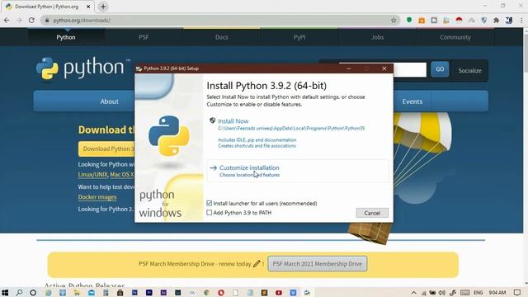The height and width of the screenshot is (297, 528).
Task: Open the ENG language selector
Action: 478,292
